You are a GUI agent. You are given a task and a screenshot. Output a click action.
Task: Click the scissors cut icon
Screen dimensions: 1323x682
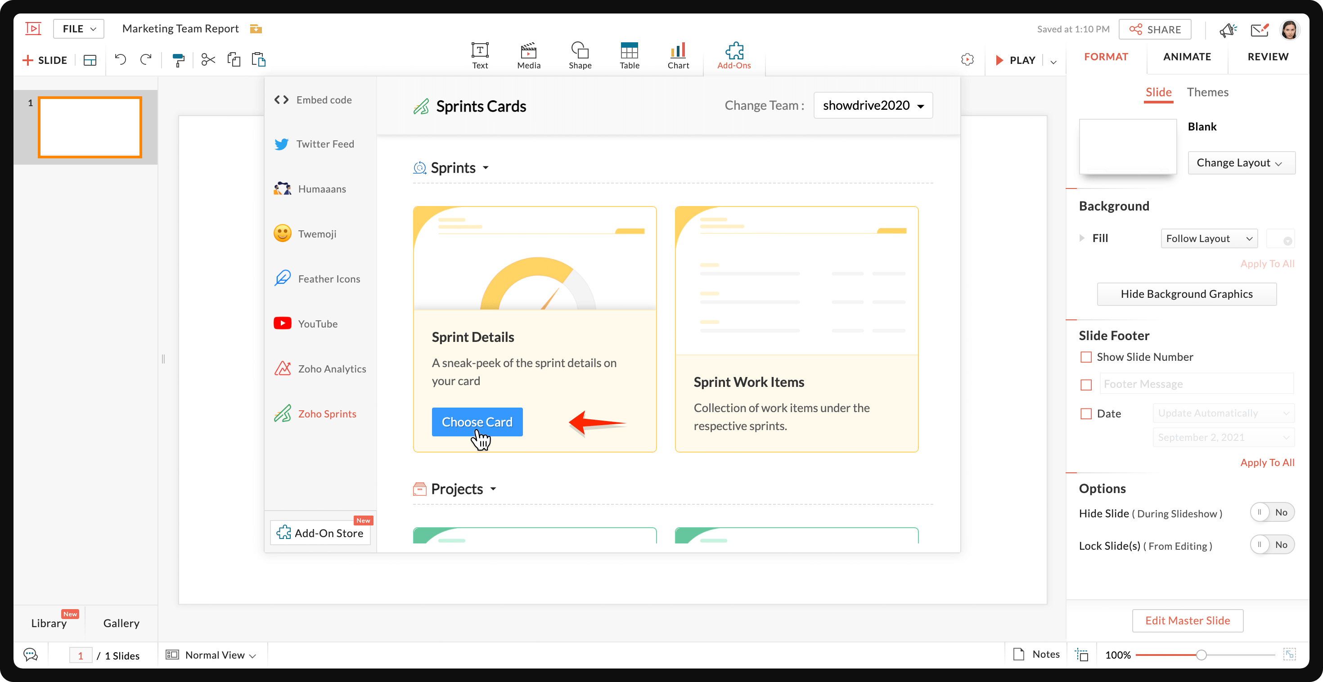tap(208, 59)
